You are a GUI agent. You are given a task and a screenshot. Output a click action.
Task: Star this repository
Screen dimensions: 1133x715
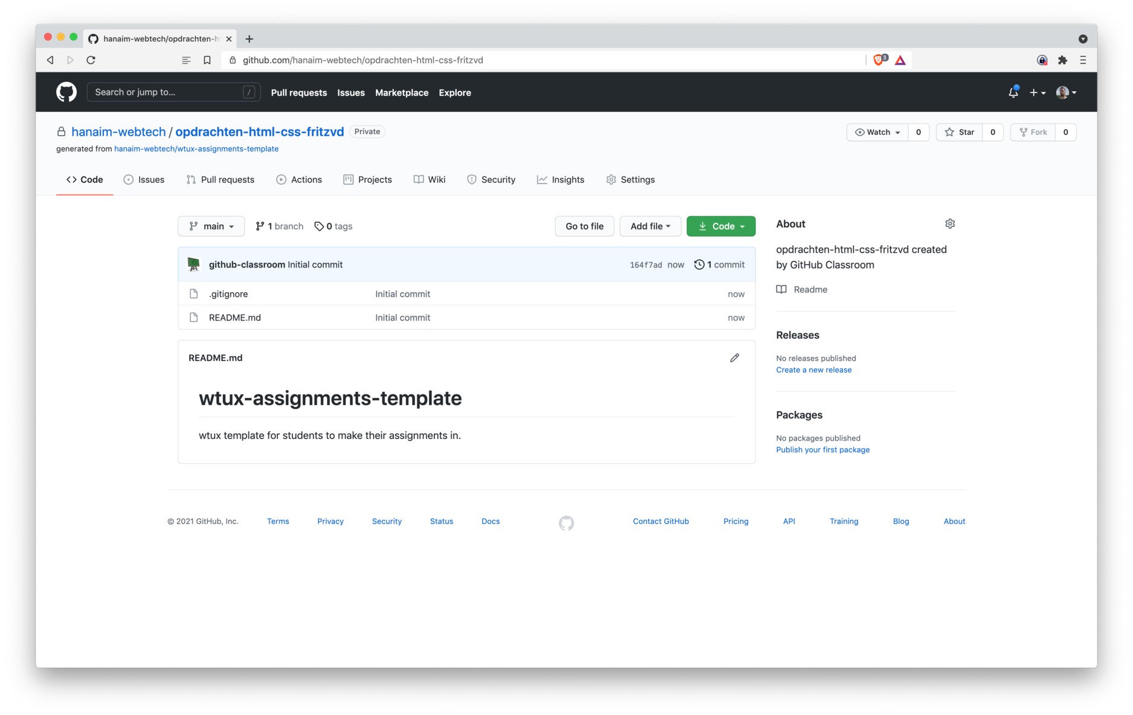(960, 132)
